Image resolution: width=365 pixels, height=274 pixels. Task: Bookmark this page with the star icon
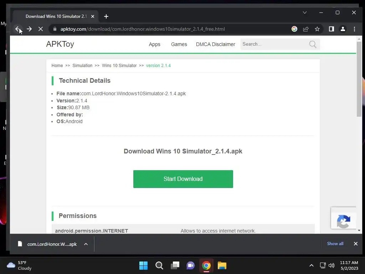(x=317, y=29)
